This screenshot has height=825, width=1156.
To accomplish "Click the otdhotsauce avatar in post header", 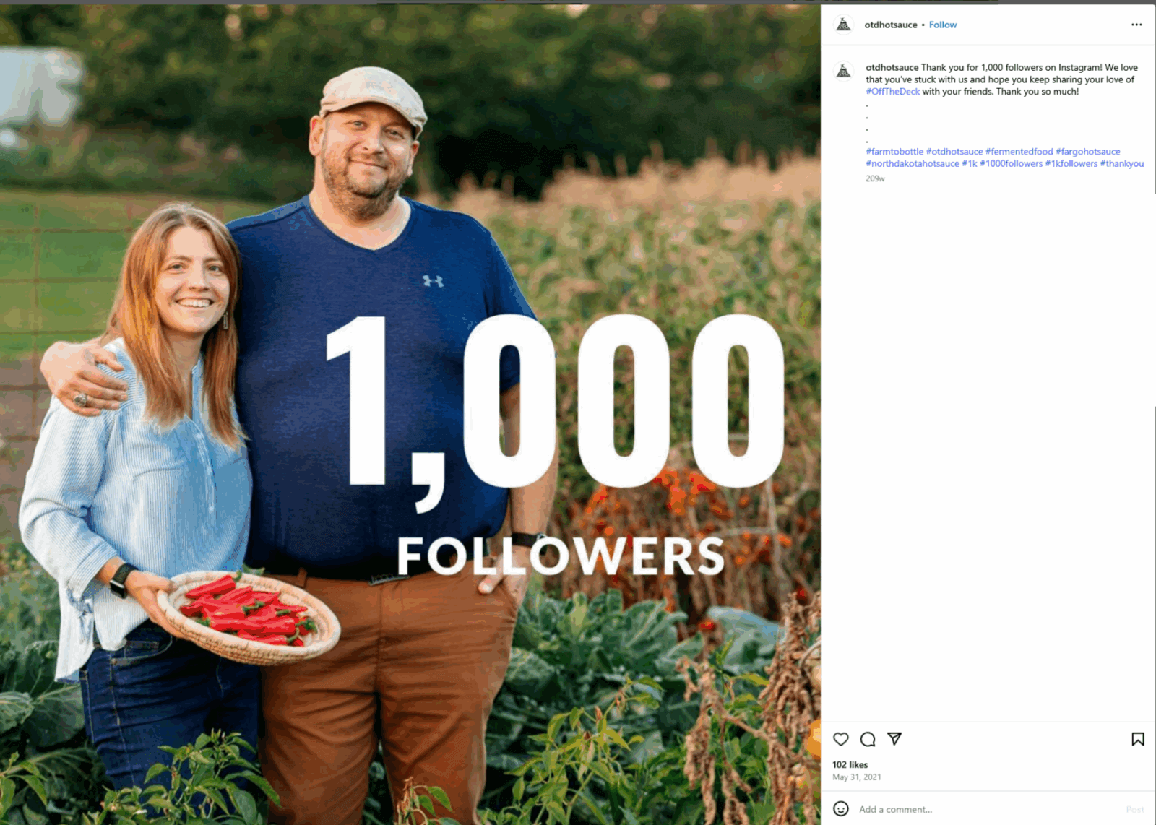I will (843, 25).
